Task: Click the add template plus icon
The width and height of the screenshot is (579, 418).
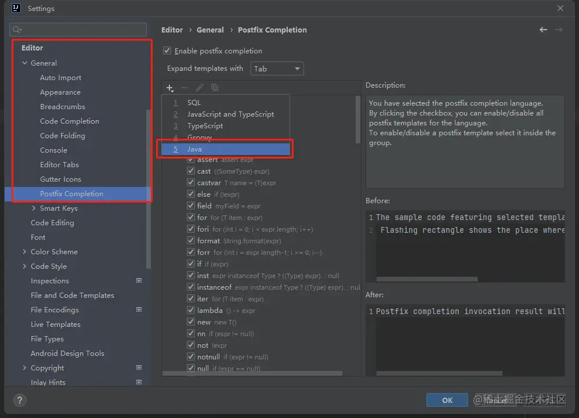Action: pyautogui.click(x=170, y=88)
